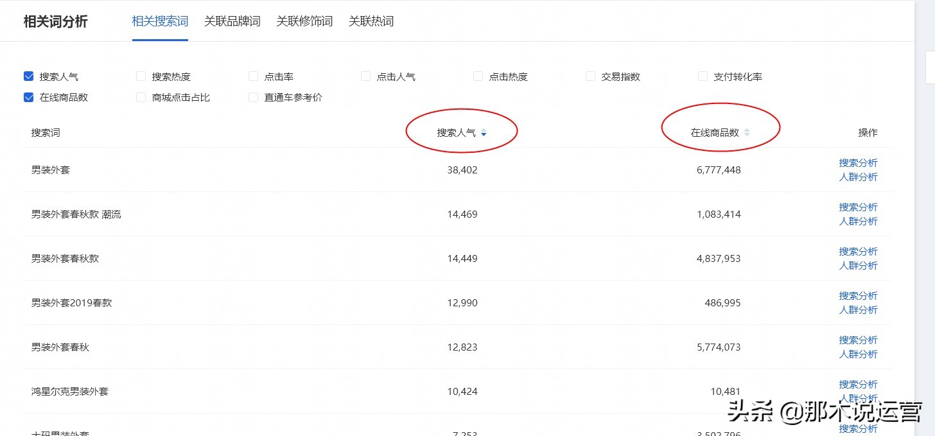Switch to the 关联品牌词 tab

tap(232, 21)
